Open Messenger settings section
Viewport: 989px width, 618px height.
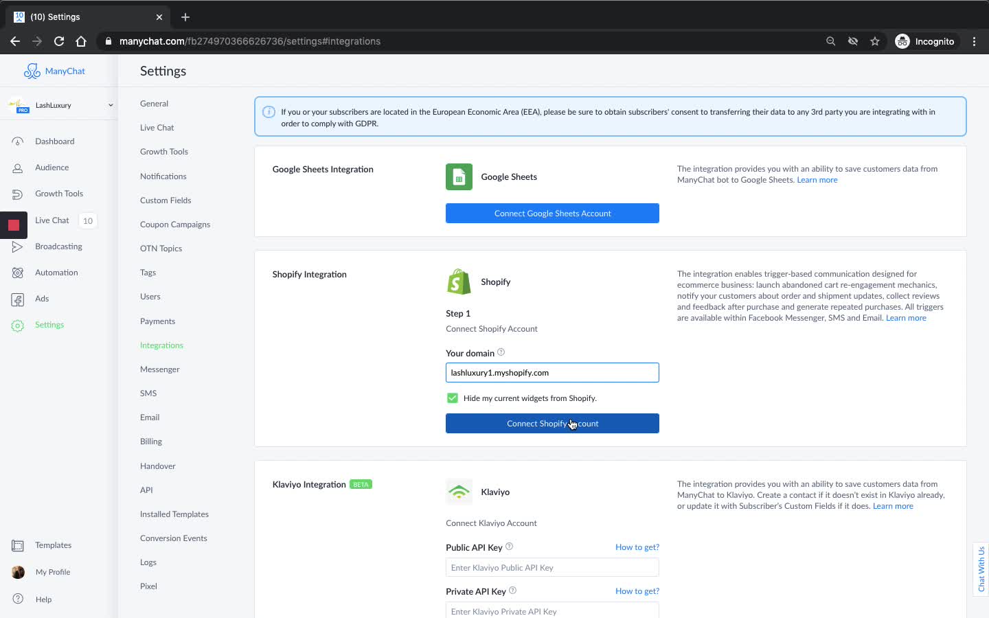[x=159, y=369]
